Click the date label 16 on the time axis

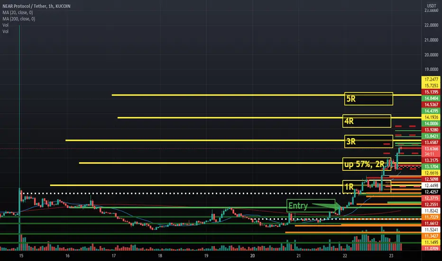67,256
